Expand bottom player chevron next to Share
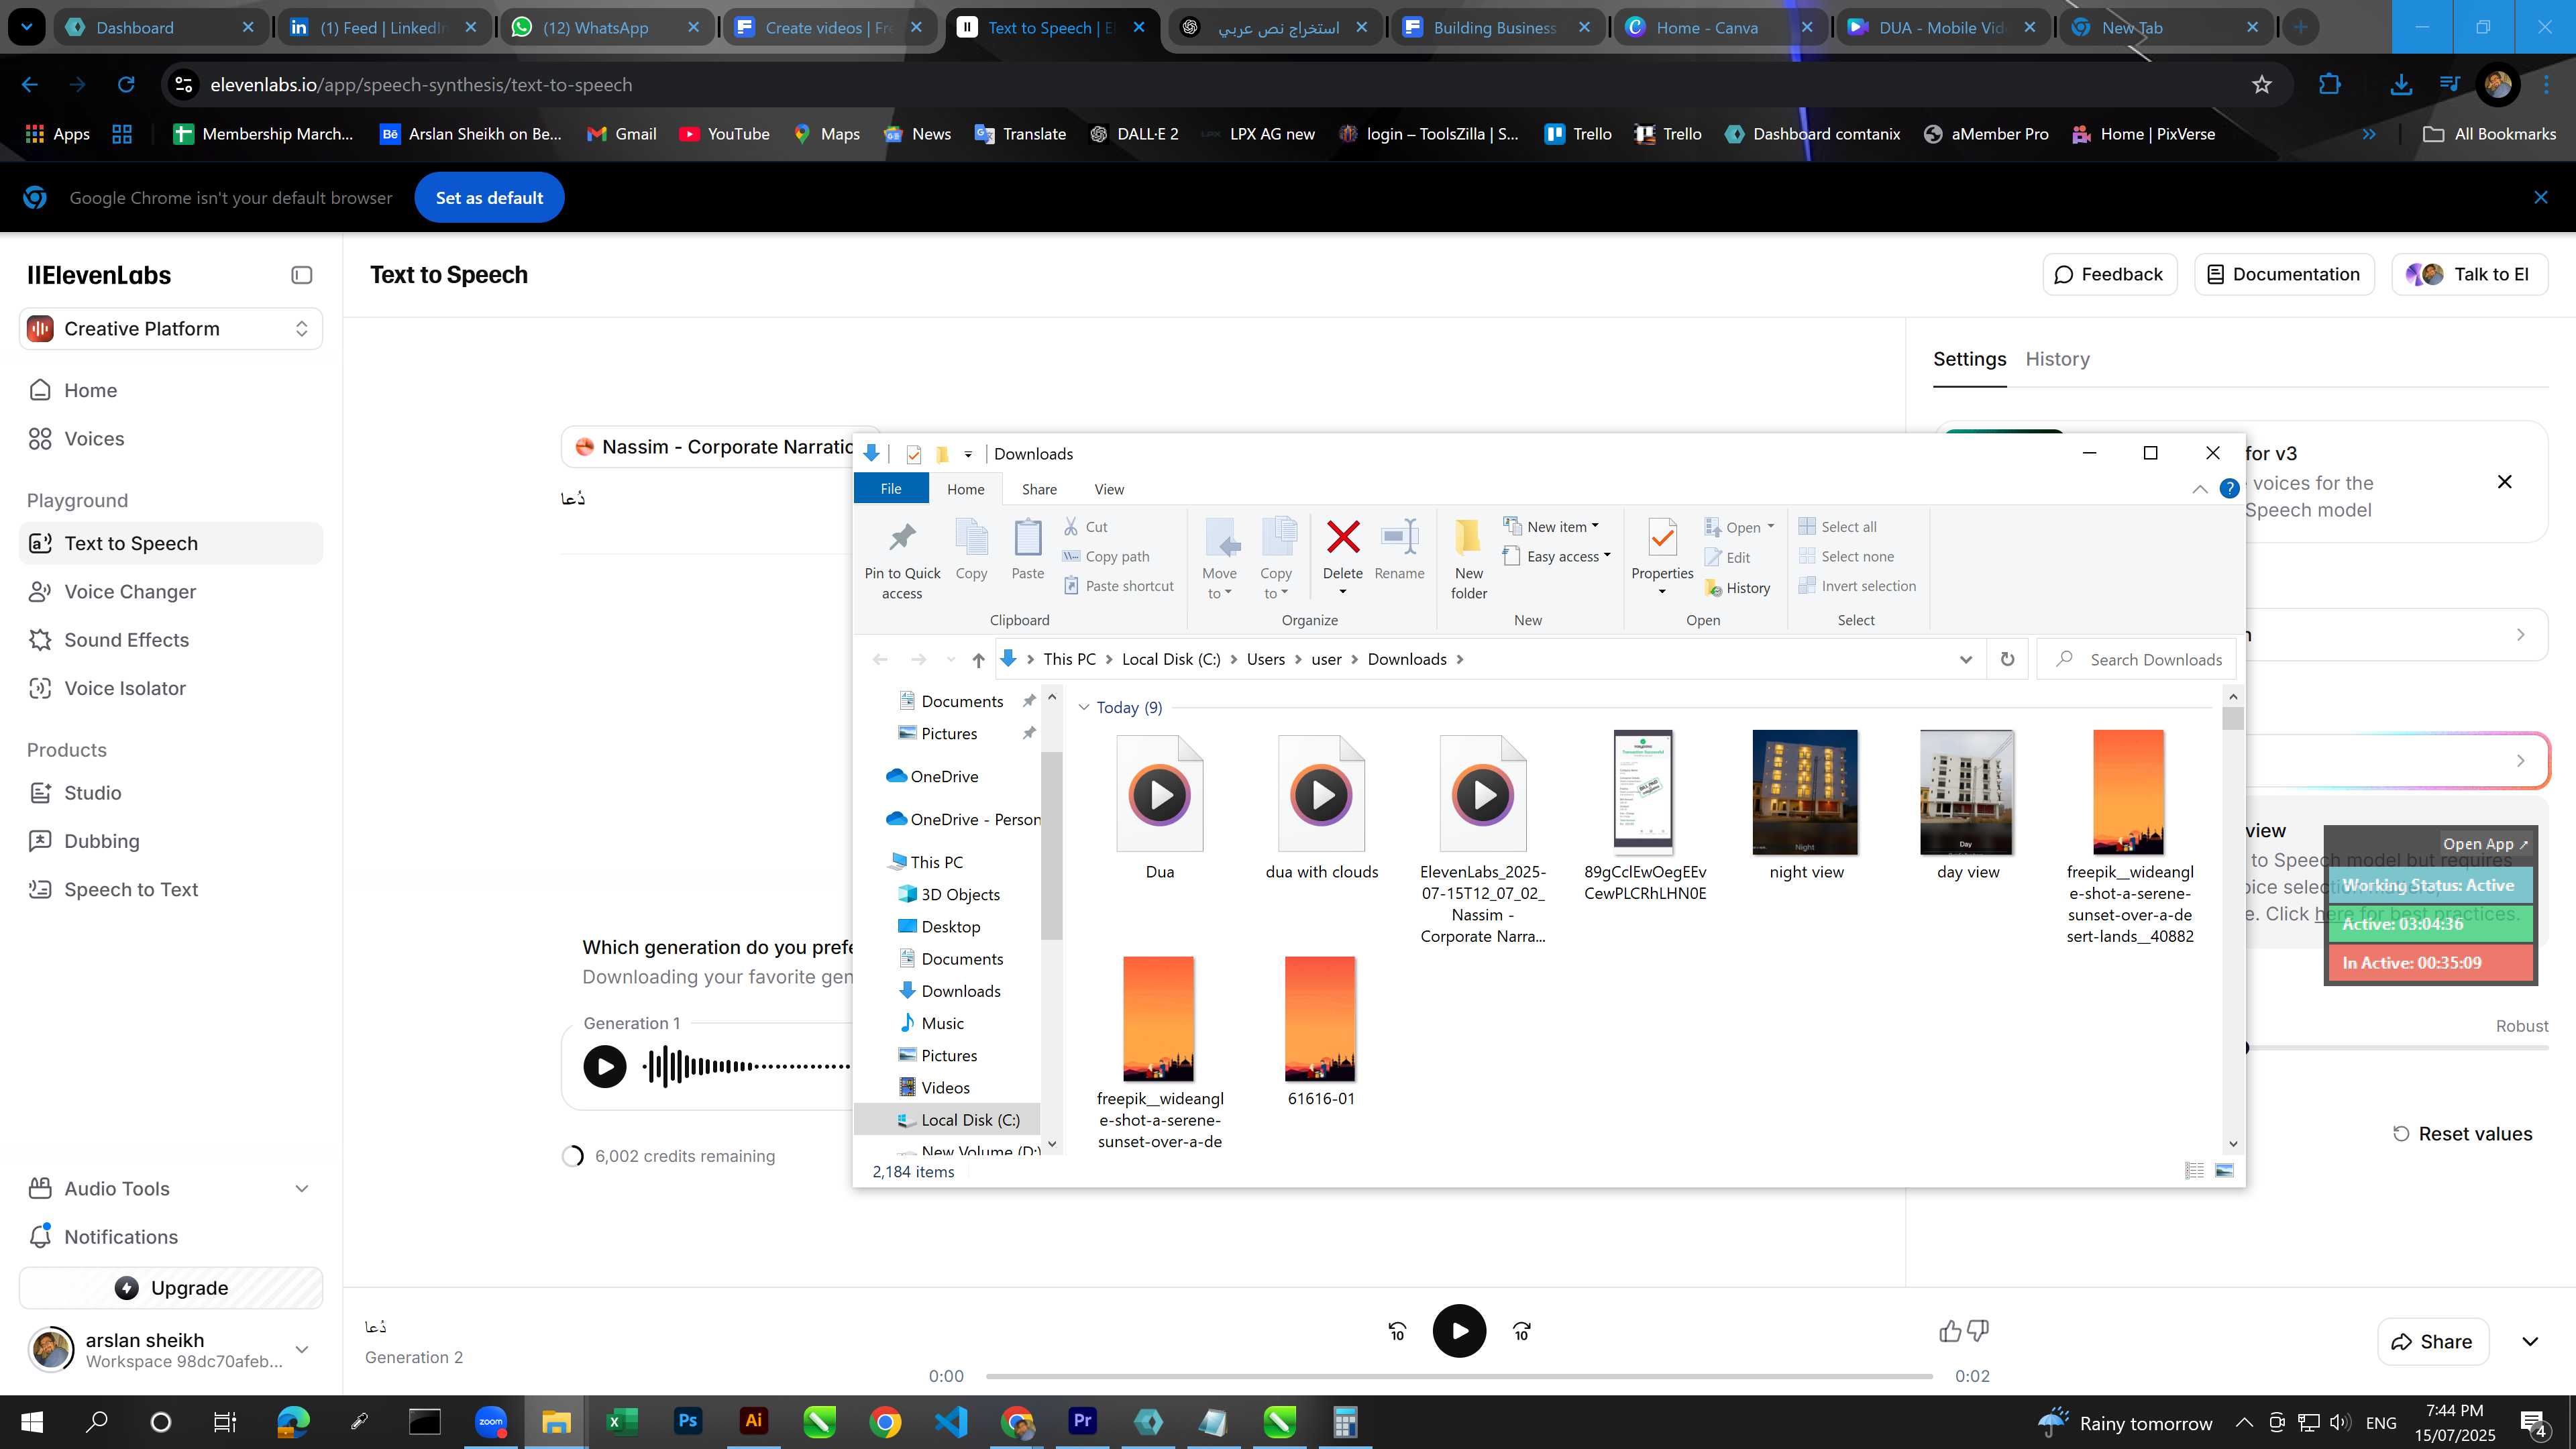The height and width of the screenshot is (1449, 2576). click(2529, 1342)
